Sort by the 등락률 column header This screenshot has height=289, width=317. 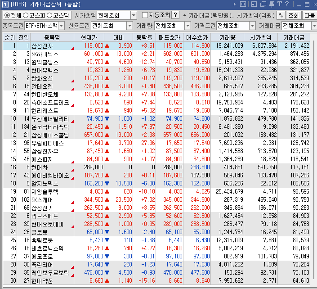click(x=144, y=37)
